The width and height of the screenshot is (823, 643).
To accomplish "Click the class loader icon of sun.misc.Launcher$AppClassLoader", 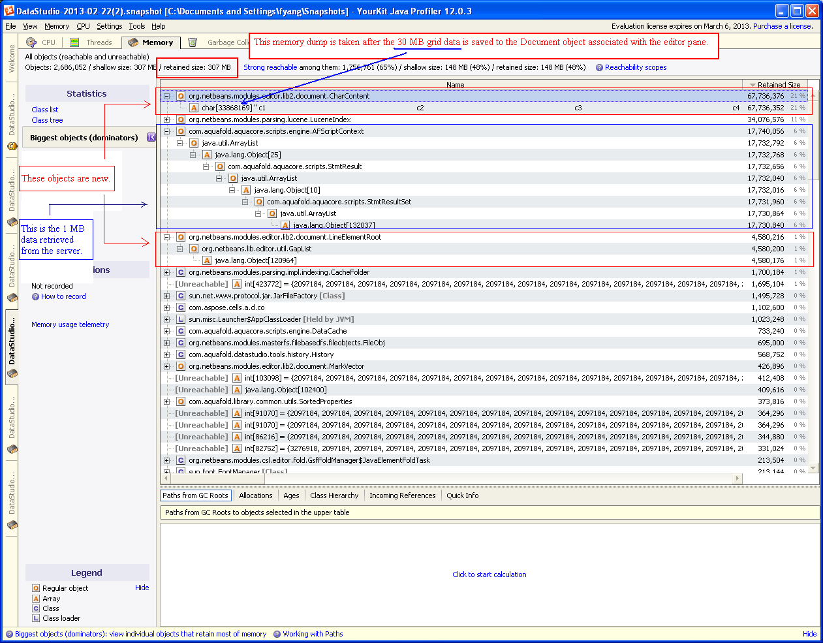I will pos(181,319).
